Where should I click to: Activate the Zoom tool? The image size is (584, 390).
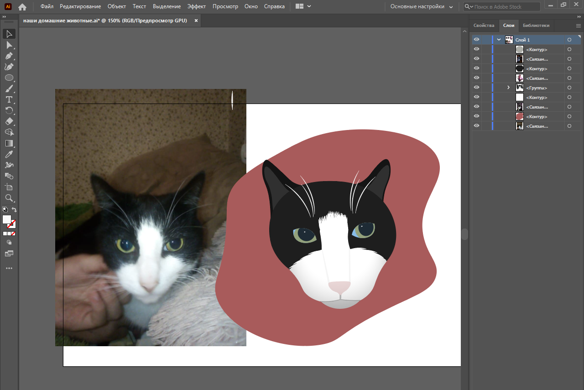point(9,198)
